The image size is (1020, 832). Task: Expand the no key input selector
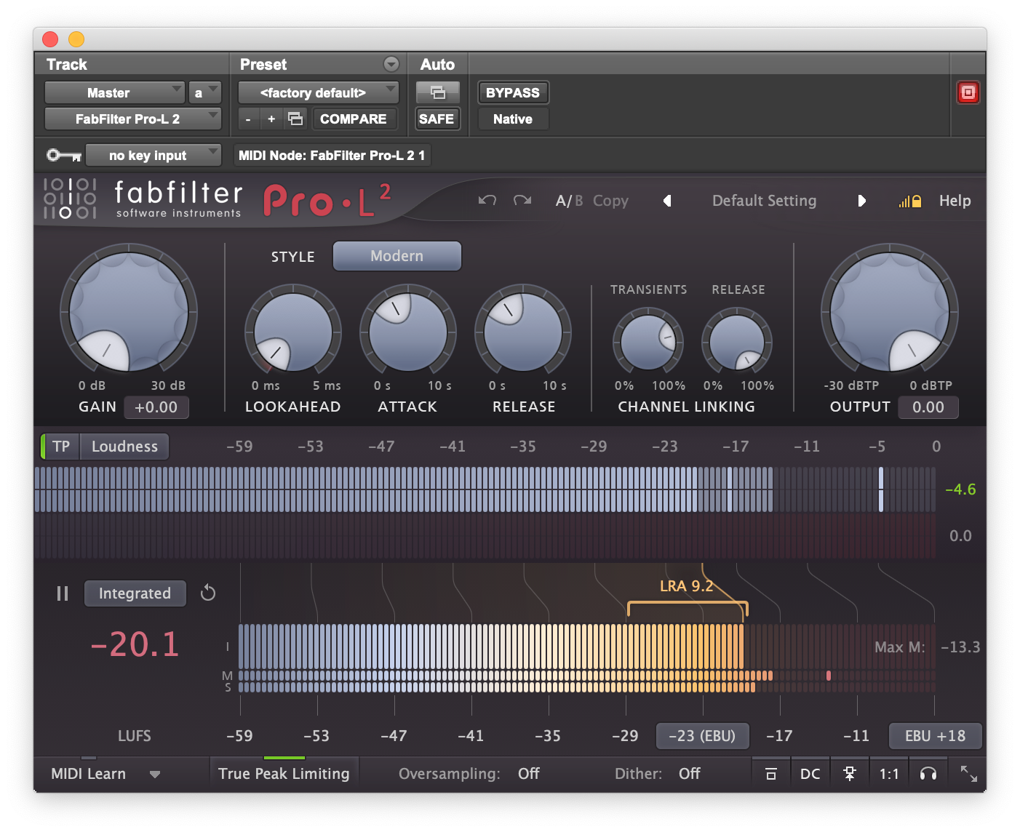[153, 155]
